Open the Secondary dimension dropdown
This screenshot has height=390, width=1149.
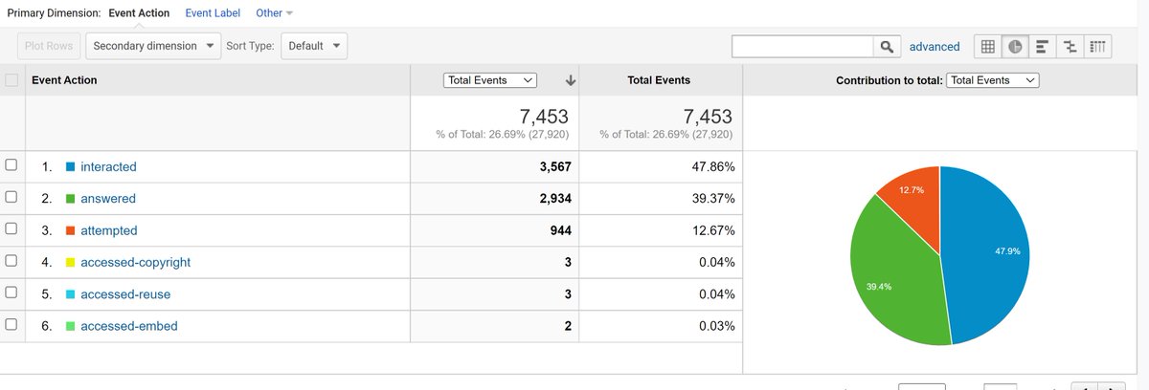pyautogui.click(x=153, y=46)
